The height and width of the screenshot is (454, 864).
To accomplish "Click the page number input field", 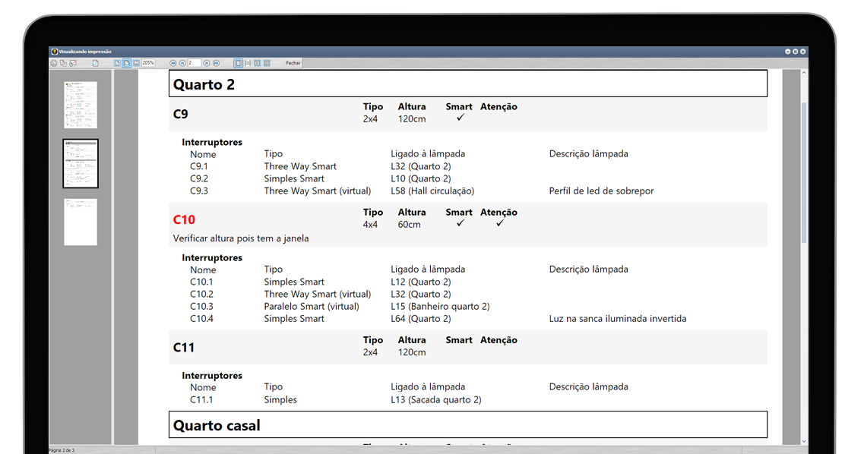I will click(195, 63).
